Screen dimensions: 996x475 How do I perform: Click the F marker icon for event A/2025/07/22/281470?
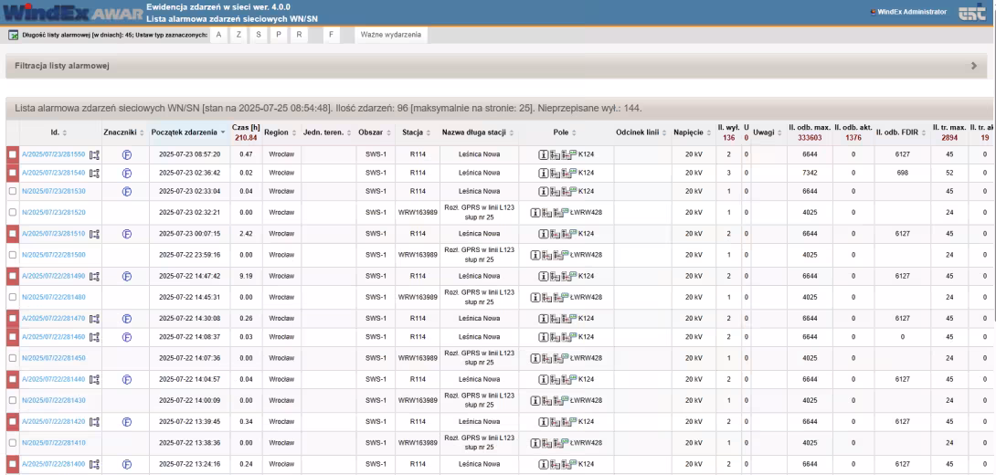tap(127, 318)
